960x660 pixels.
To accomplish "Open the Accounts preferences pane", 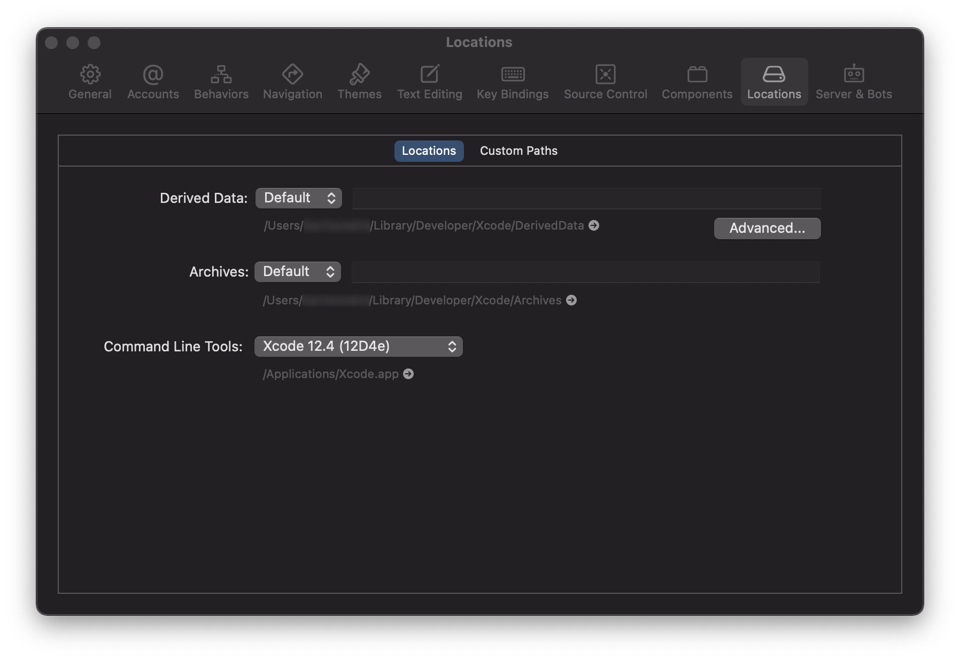I will [153, 82].
